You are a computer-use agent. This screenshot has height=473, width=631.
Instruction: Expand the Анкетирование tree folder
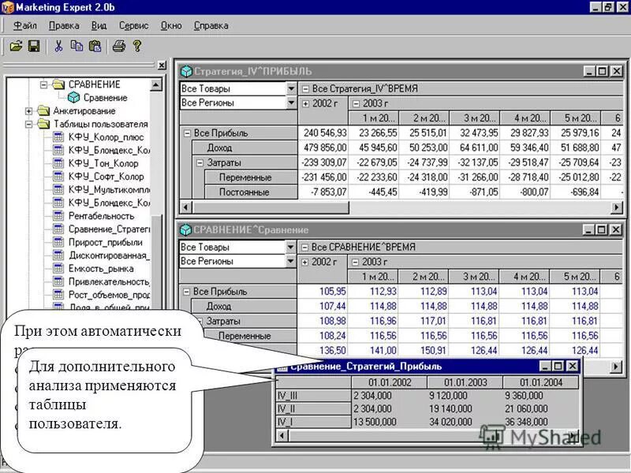28,110
